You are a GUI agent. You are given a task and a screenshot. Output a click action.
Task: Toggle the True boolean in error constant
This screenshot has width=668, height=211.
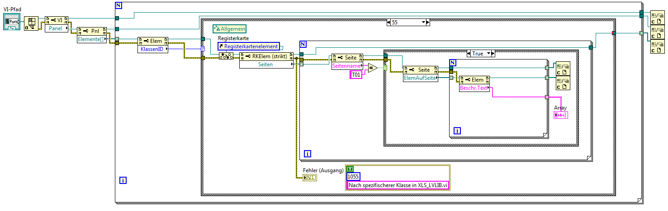(x=350, y=170)
